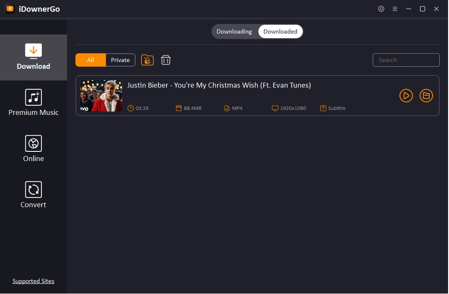449x294 pixels.
Task: Toggle to the Downloading view
Action: [x=234, y=31]
